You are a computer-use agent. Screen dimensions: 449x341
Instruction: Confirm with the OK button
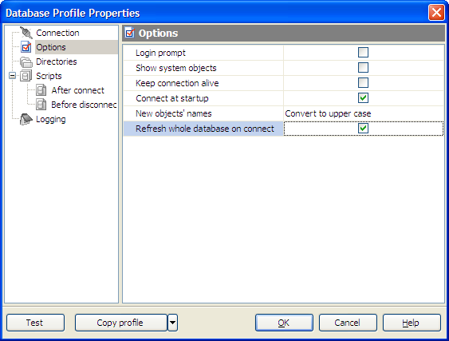284,323
